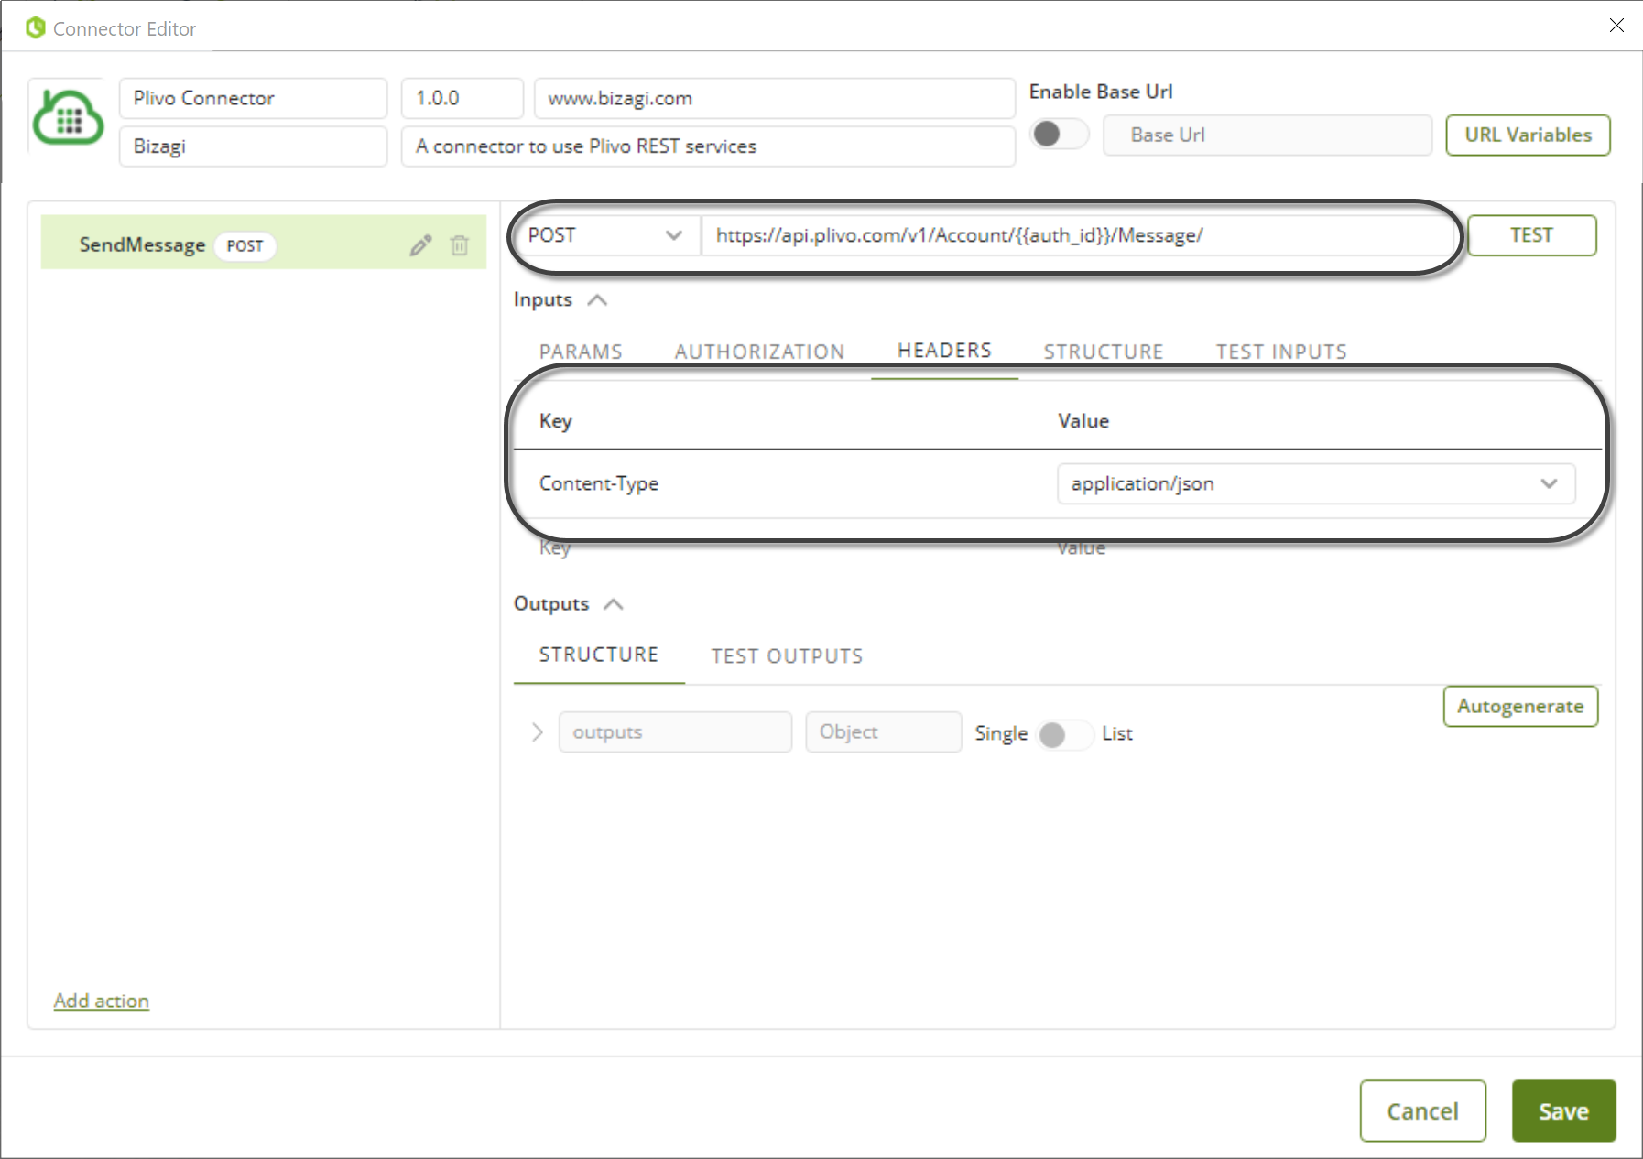Click the Bizagi author field
The width and height of the screenshot is (1643, 1159).
pyautogui.click(x=253, y=146)
